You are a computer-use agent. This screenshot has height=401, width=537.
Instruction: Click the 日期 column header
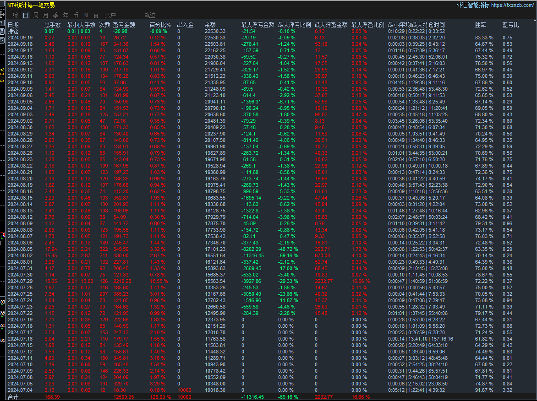13,25
